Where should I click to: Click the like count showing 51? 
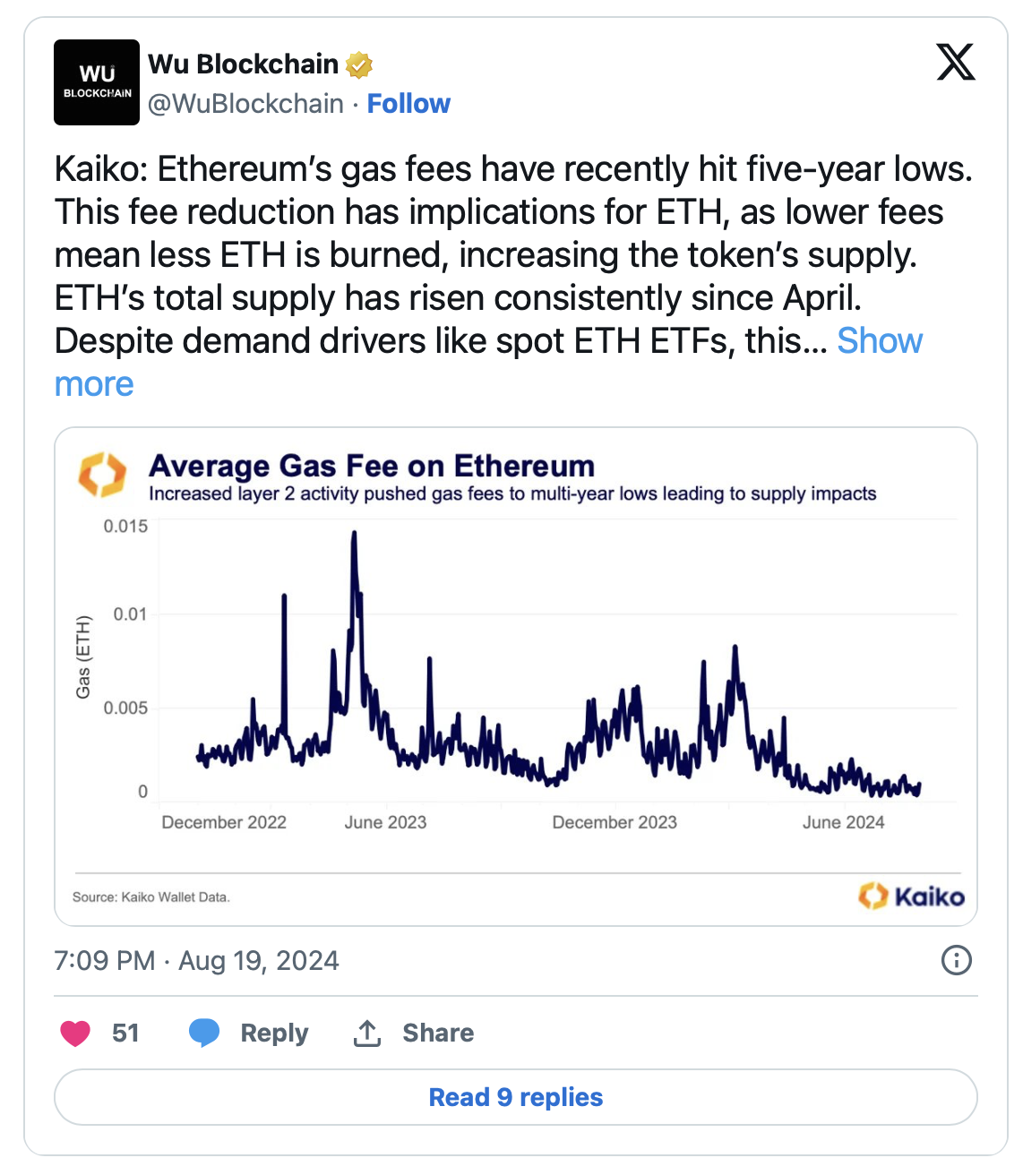click(125, 1033)
